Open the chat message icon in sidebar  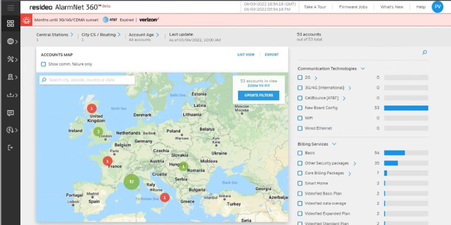10,112
